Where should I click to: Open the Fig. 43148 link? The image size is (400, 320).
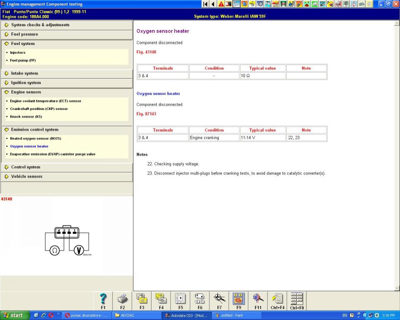146,52
